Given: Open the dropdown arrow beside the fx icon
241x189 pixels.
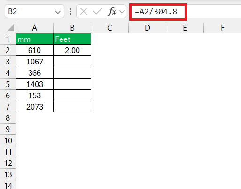Looking at the screenshot, I should (x=122, y=12).
